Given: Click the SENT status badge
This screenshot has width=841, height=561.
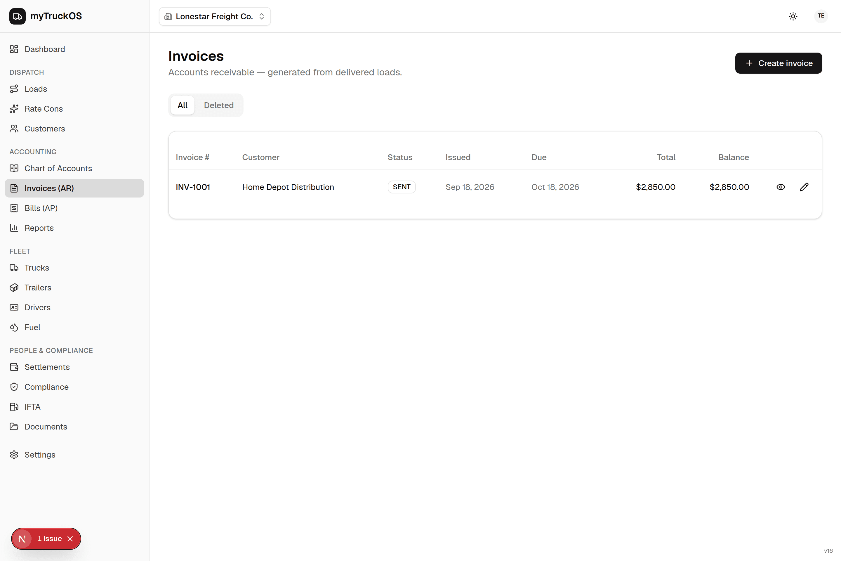Looking at the screenshot, I should tap(402, 187).
